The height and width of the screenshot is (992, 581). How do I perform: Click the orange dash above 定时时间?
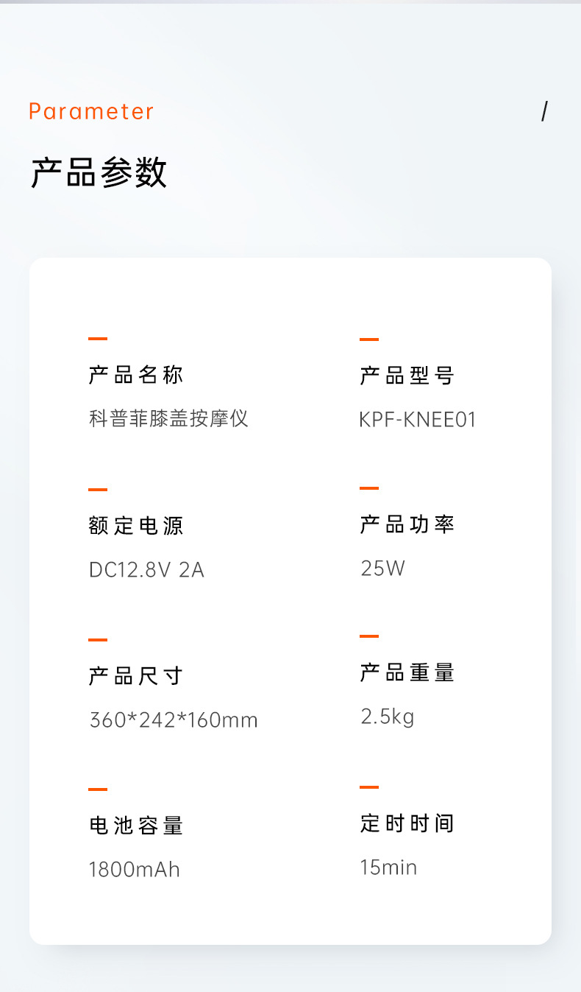pos(369,787)
